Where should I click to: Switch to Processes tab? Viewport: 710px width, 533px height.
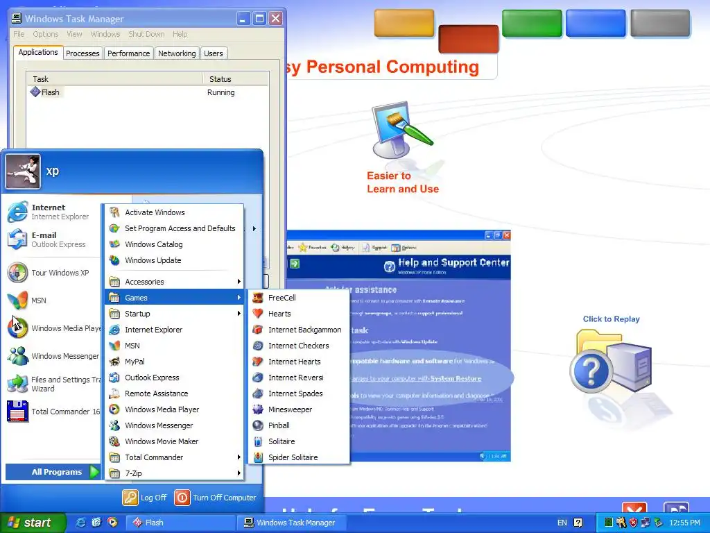click(83, 53)
